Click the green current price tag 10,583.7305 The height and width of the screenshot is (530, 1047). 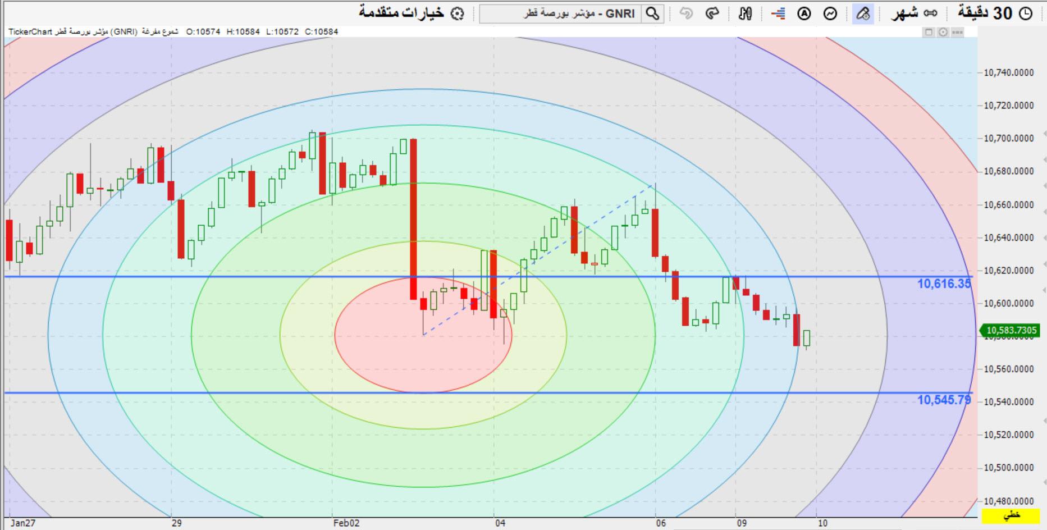tap(1011, 330)
